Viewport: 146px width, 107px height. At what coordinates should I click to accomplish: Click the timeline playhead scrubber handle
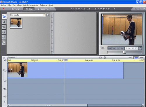click(x=65, y=60)
